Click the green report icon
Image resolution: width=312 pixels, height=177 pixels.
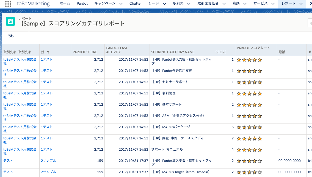point(10,21)
